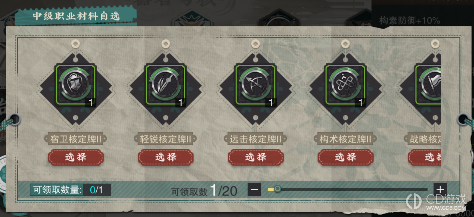Select 轻锐核定牌II with its 选择 button

[x=166, y=157]
